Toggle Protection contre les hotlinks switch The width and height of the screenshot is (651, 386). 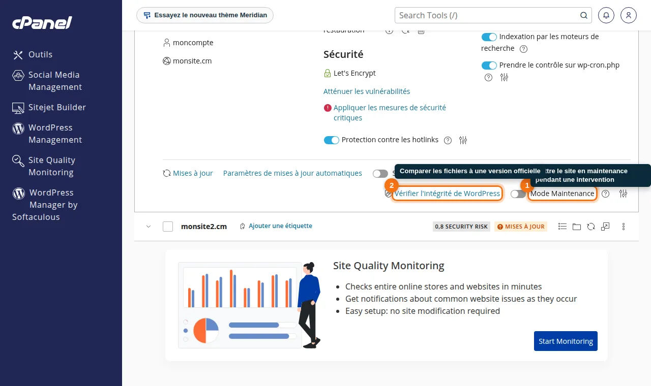click(332, 140)
